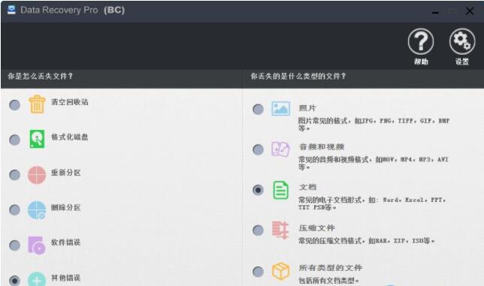Click the 你丢失的是什么类型的文件？ header
484x286 pixels.
pos(298,76)
